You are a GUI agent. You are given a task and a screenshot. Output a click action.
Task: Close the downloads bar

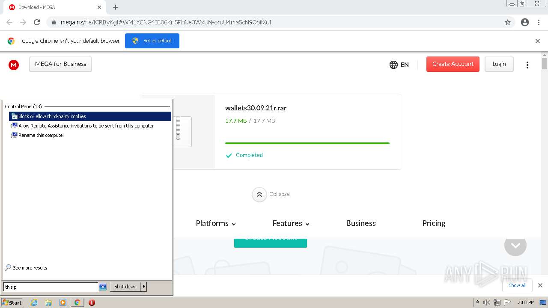click(540, 285)
